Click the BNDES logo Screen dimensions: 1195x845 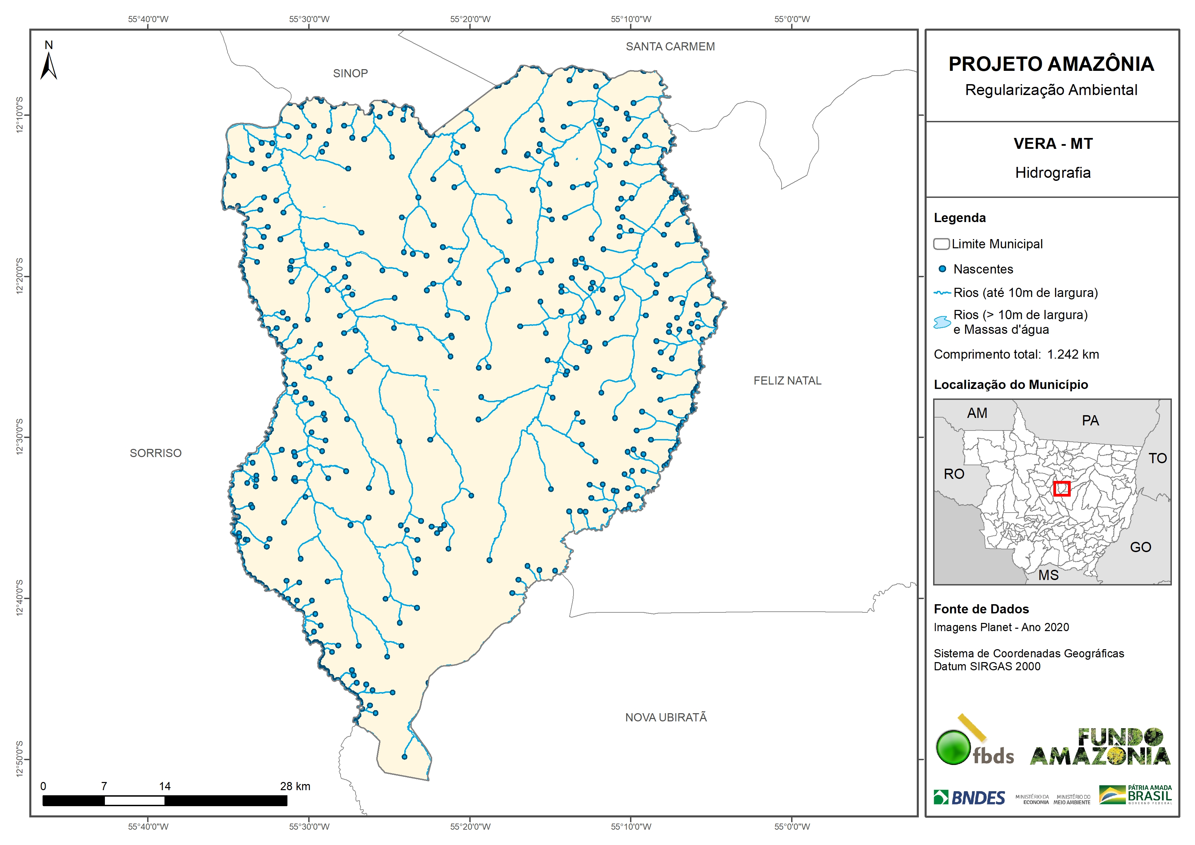pos(969,798)
